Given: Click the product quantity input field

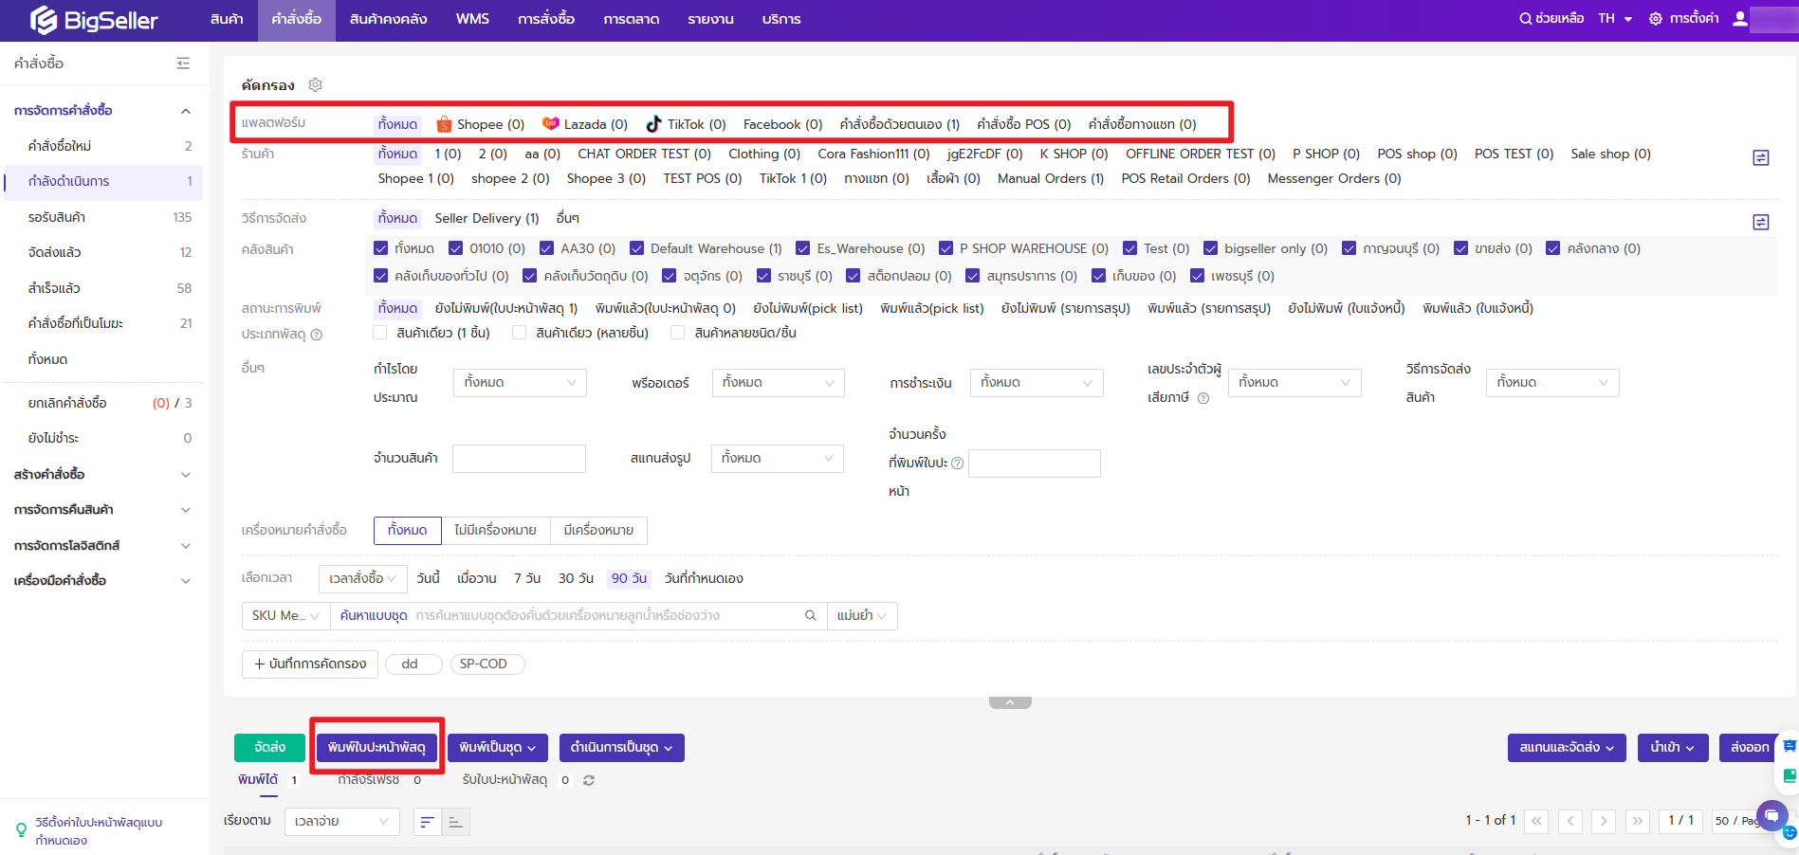Looking at the screenshot, I should 519,459.
